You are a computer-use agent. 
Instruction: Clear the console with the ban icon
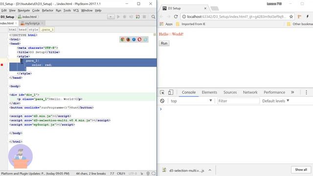[x=162, y=101]
